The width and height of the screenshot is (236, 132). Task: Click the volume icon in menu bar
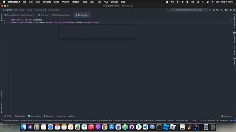(172, 2)
